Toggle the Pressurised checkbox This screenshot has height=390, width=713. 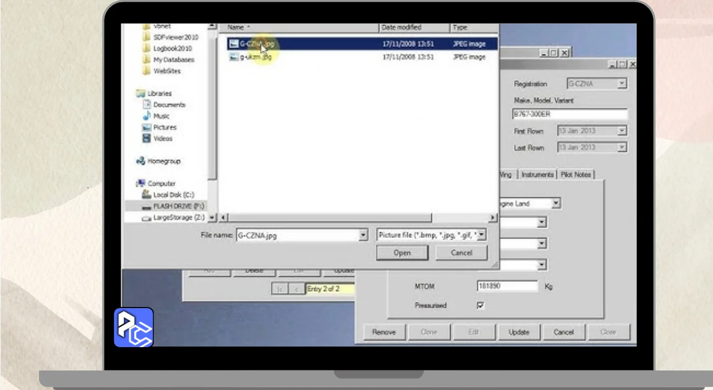coord(480,305)
